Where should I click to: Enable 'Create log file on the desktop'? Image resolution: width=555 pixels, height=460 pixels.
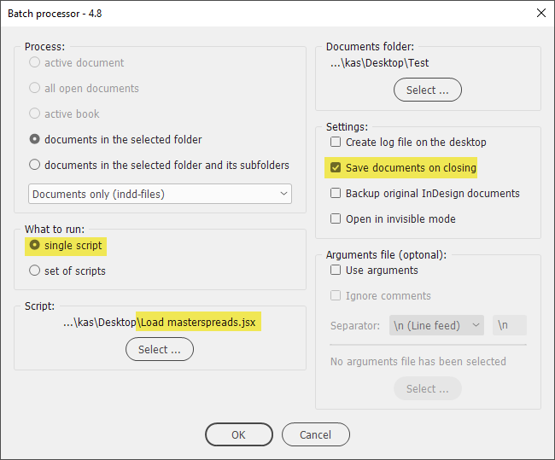pos(336,142)
